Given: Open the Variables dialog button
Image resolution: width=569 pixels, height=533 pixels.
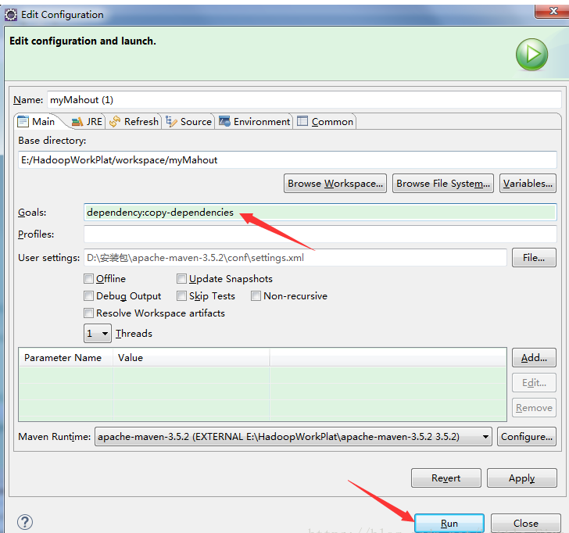Looking at the screenshot, I should click(x=528, y=184).
